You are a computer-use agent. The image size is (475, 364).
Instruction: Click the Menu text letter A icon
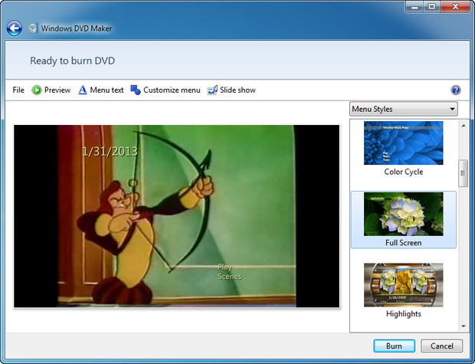[x=83, y=90]
